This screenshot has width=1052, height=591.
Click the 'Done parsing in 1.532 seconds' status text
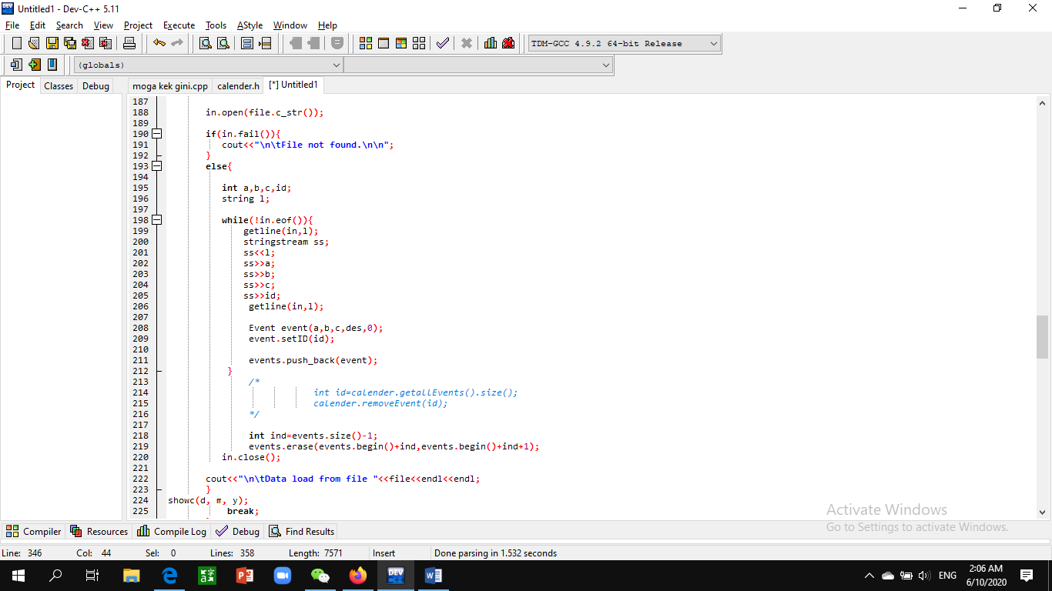[x=495, y=553]
